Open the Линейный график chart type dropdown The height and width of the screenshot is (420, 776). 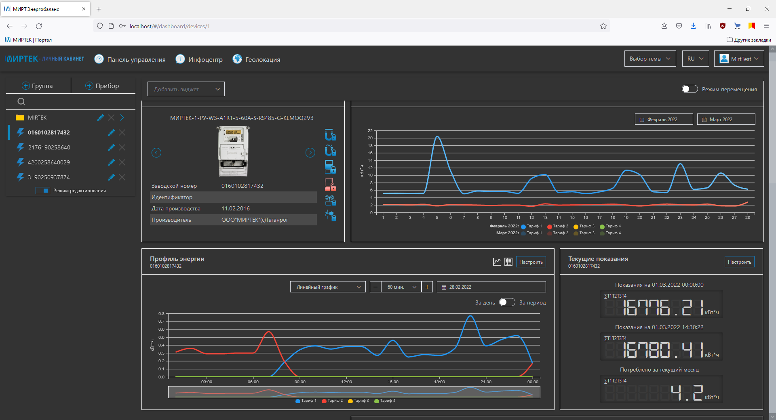pos(328,287)
